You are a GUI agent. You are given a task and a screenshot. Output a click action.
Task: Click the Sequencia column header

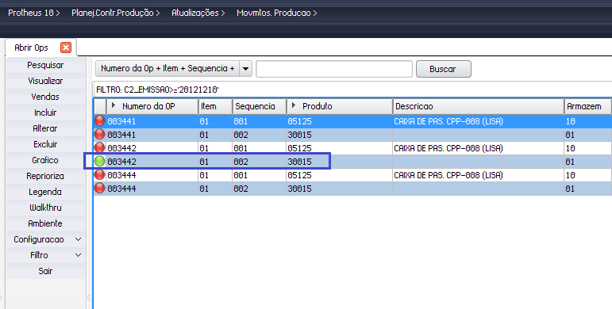pyautogui.click(x=259, y=106)
